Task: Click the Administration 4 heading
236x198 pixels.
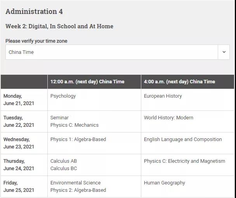Action: 34,12
